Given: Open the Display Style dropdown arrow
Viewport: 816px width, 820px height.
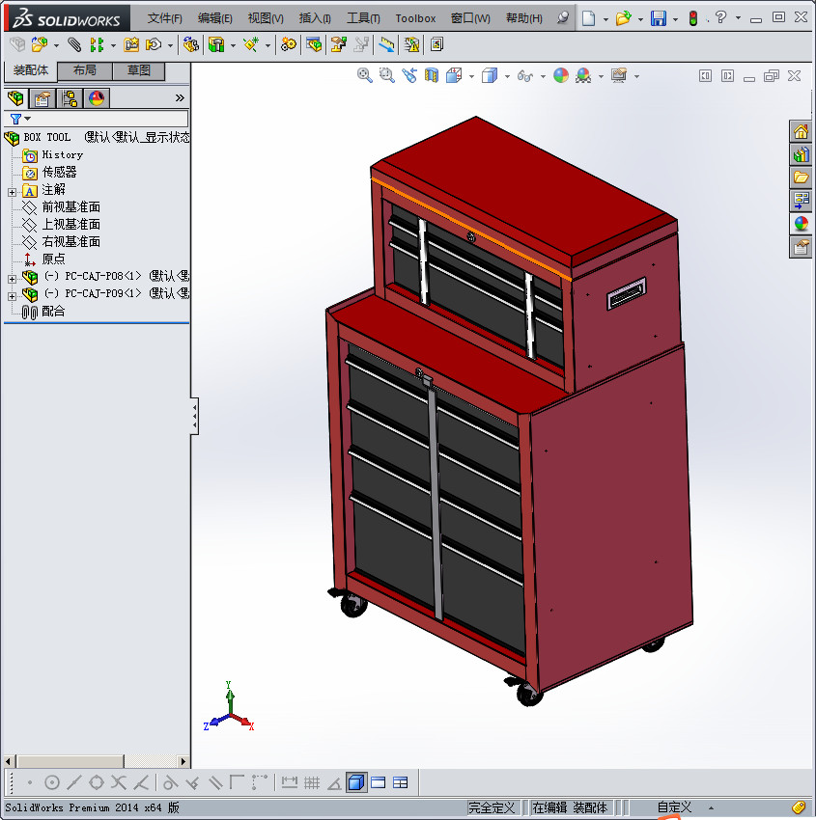Looking at the screenshot, I should [x=507, y=76].
